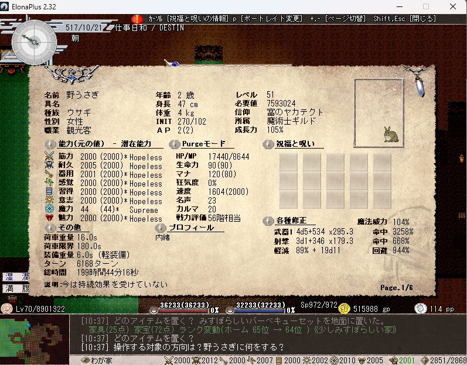Image resolution: width=467 pixels, height=365 pixels.
Task: Click the 魔力 magic orb icon
Action: (49, 209)
